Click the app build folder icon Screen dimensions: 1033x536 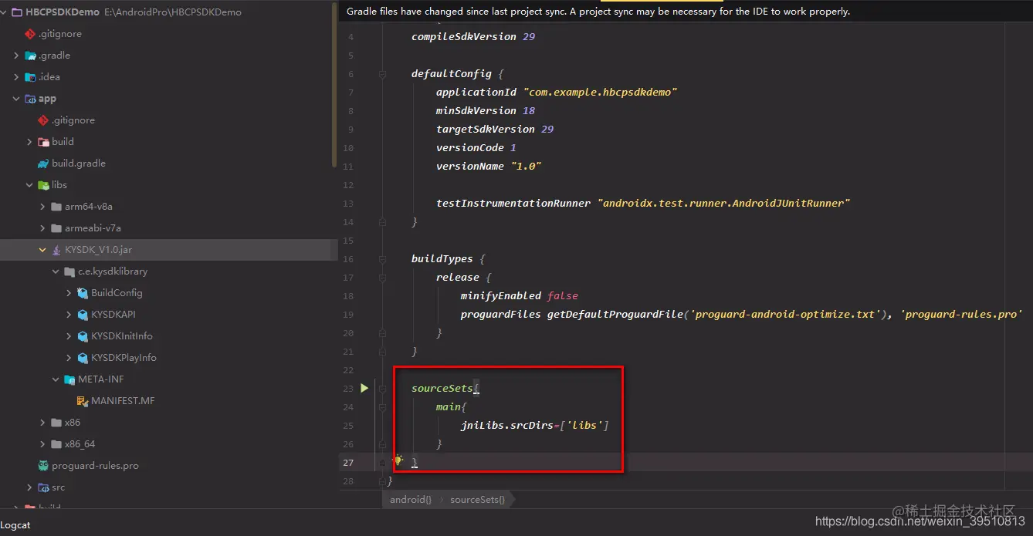pos(43,142)
